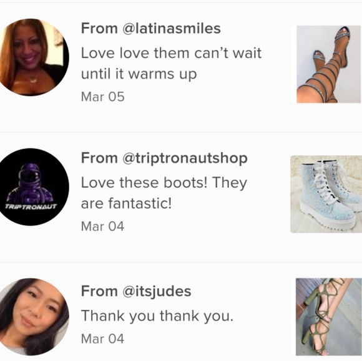
Task: Click itsjudes' Mar 04 date
Action: [x=103, y=339]
